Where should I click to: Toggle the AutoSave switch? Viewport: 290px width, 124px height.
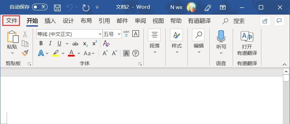40,7
